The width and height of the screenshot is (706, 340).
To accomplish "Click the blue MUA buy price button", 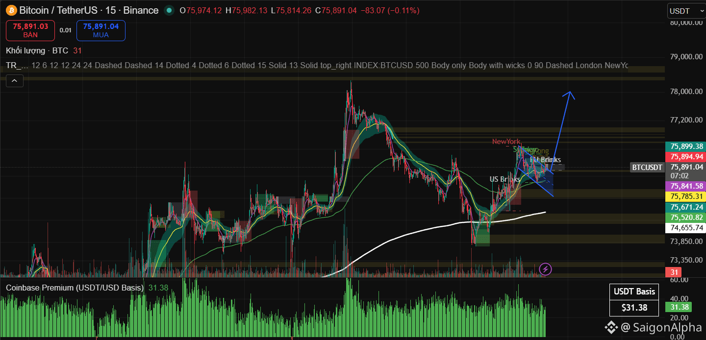I will point(101,30).
